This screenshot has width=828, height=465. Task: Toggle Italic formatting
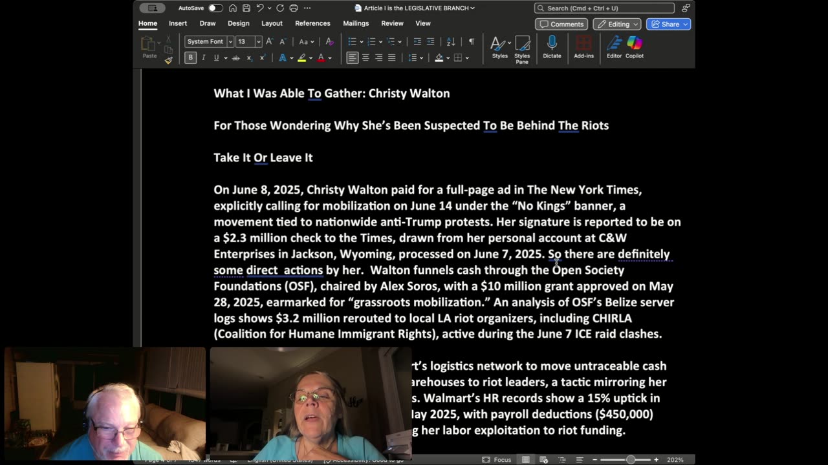[203, 57]
